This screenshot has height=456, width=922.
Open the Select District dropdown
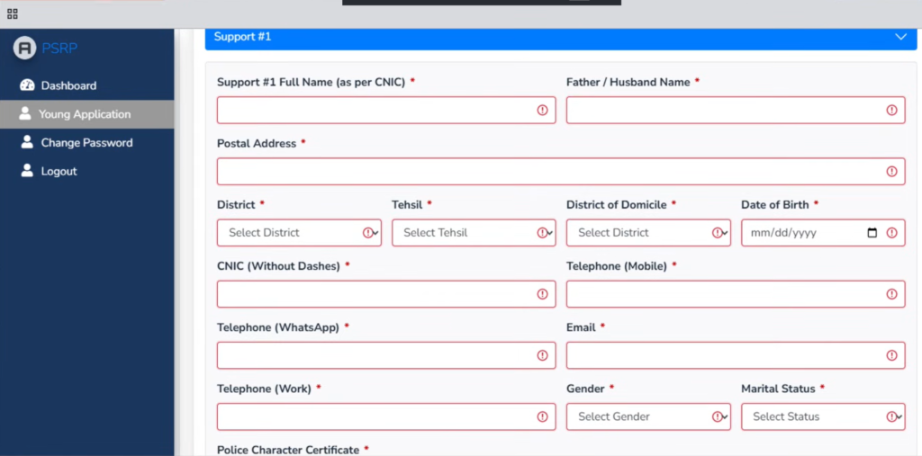(298, 233)
